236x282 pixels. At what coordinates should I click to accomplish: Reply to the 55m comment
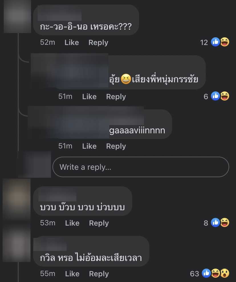click(99, 274)
